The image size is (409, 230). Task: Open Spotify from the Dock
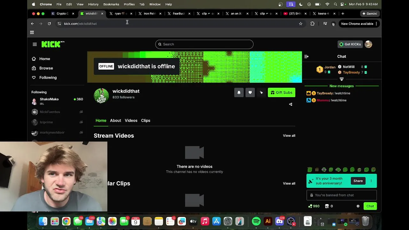256,221
